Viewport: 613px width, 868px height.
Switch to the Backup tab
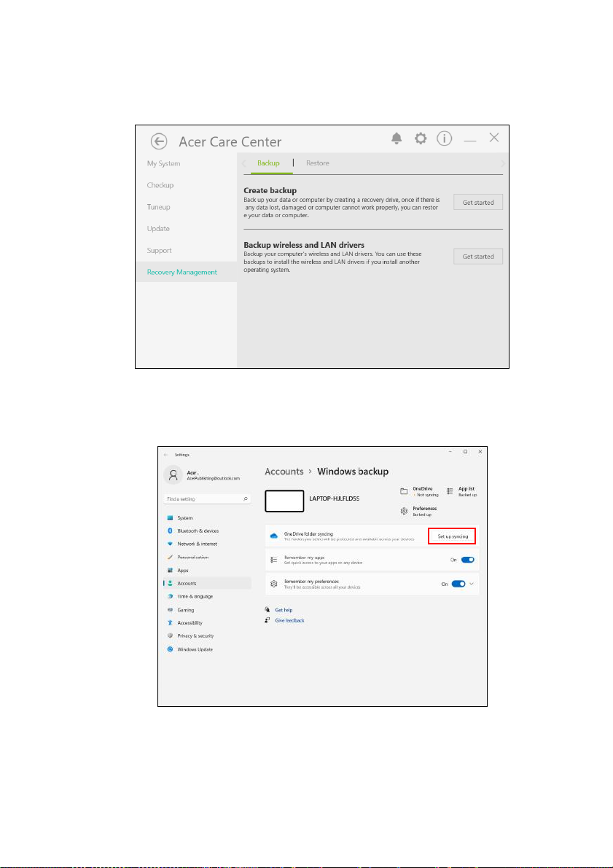tap(268, 163)
